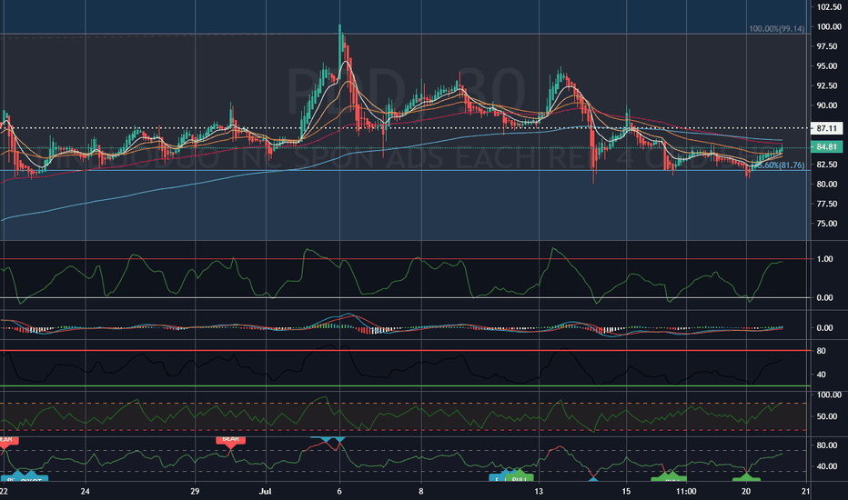Click the '13' date label on the time axis
This screenshot has width=848, height=500.
[x=538, y=491]
